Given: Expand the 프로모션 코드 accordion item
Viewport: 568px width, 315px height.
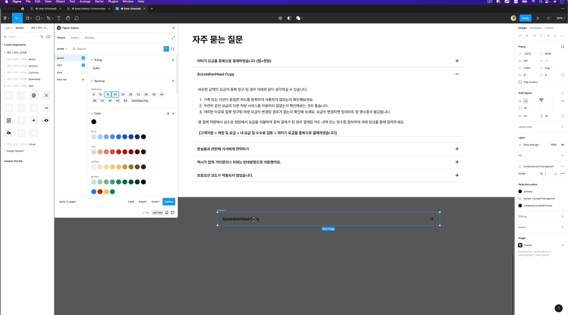Looking at the screenshot, I should pos(457,175).
